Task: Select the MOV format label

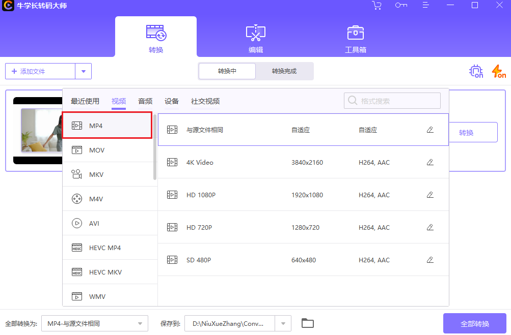Action: (97, 150)
